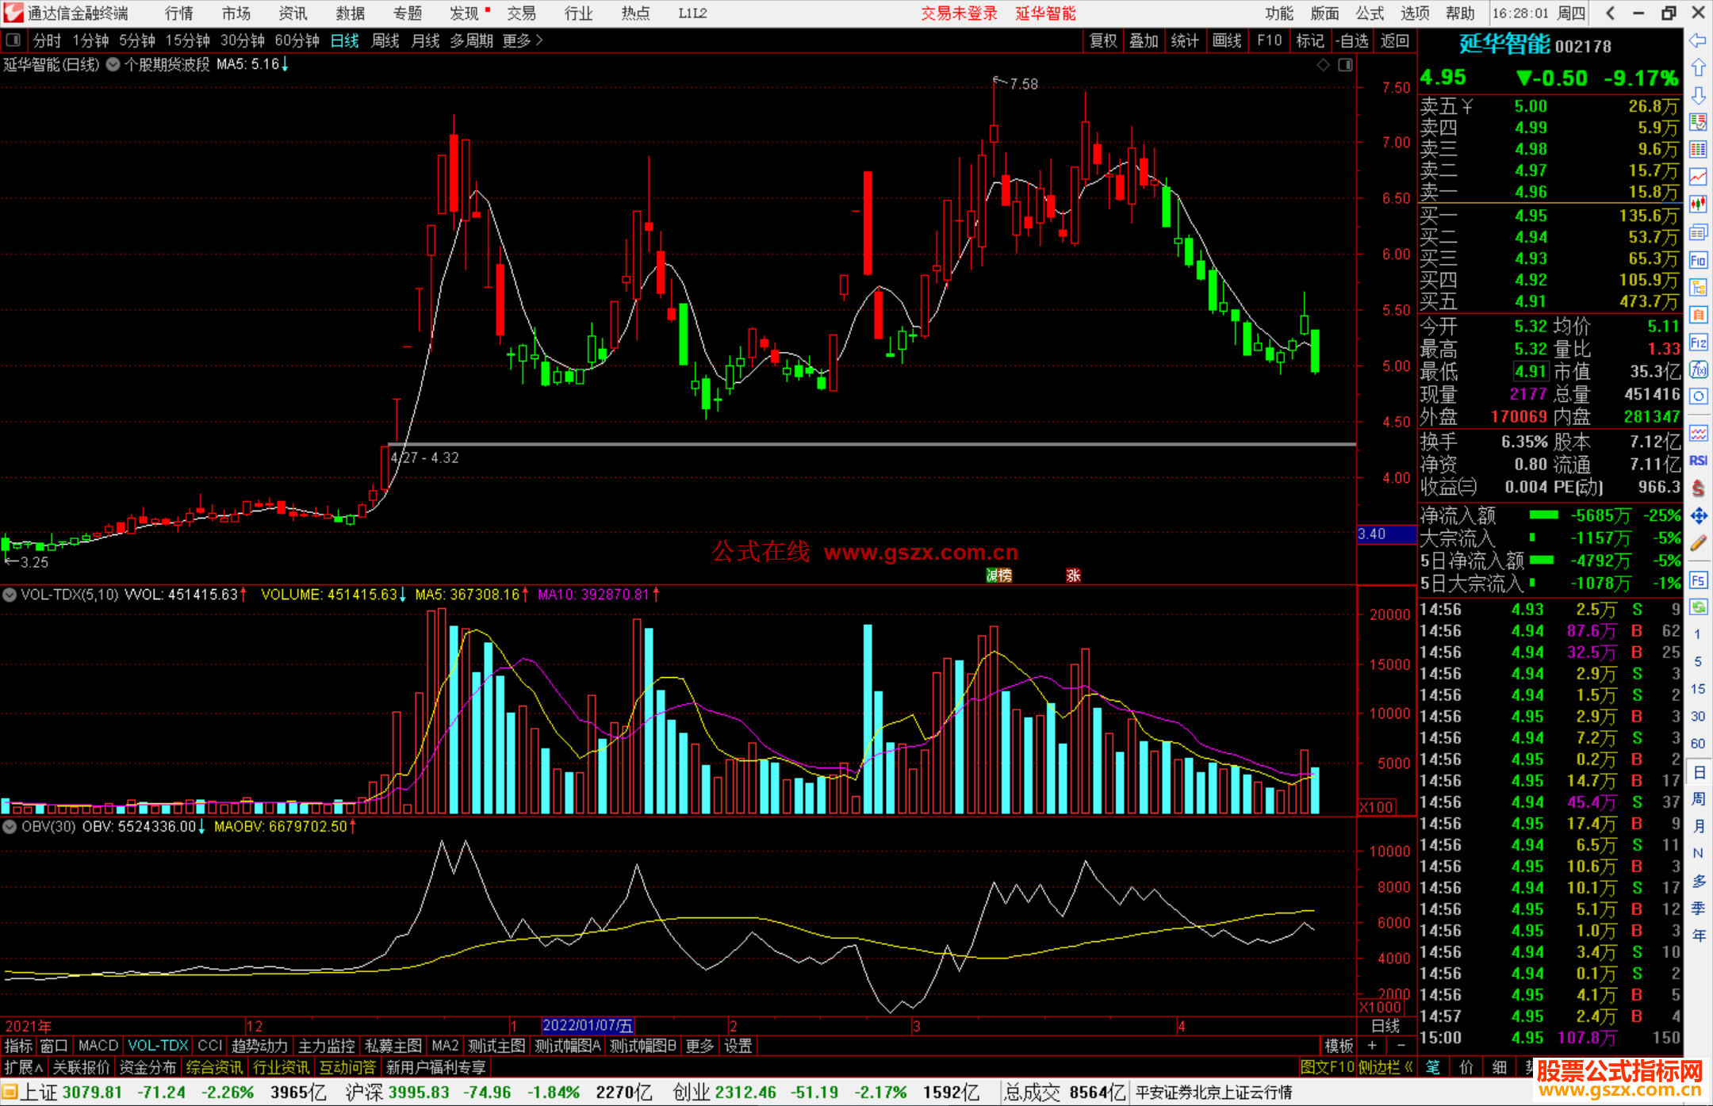The width and height of the screenshot is (1713, 1106).
Task: Click 交易未登录 trading login link
Action: (959, 13)
